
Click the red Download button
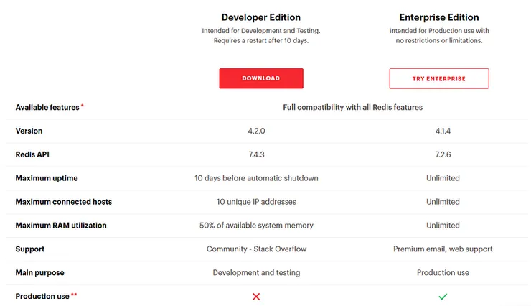tap(261, 78)
